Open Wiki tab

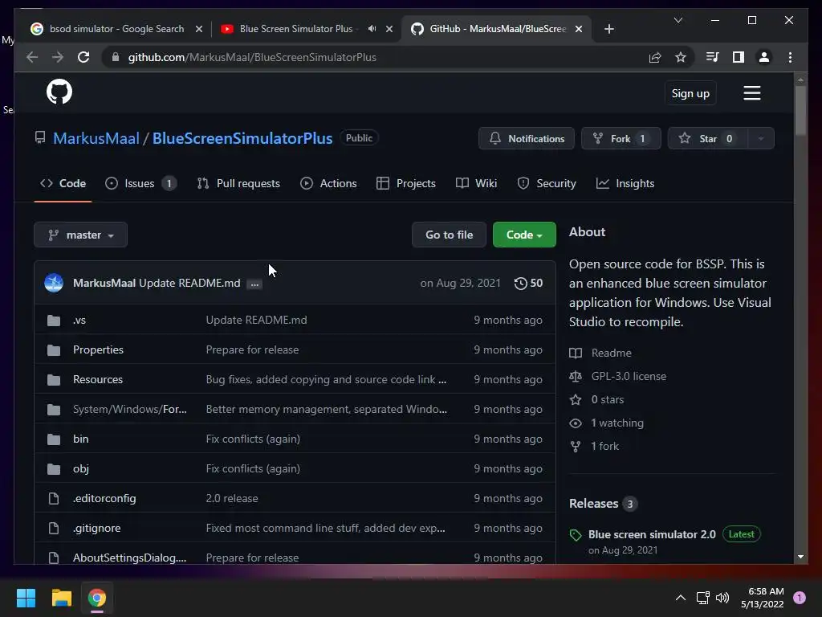click(x=477, y=184)
